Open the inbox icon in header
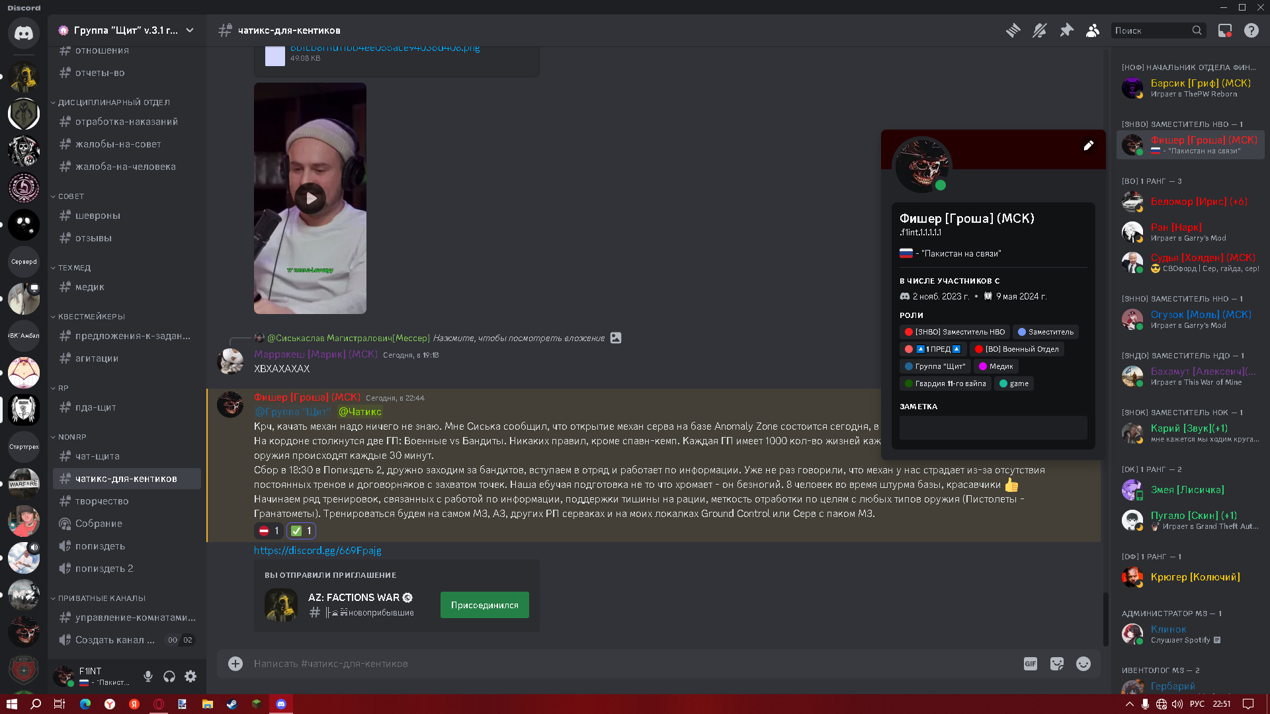Screen dimensions: 1270x714 pos(1224,30)
